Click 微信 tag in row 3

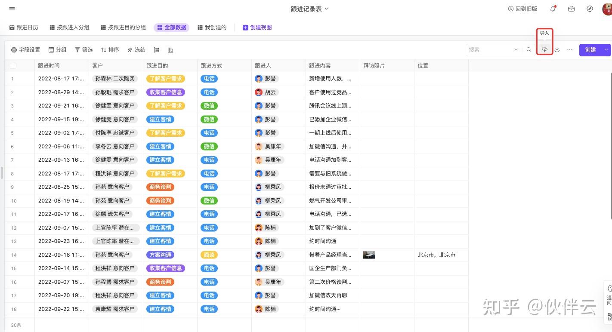(209, 106)
